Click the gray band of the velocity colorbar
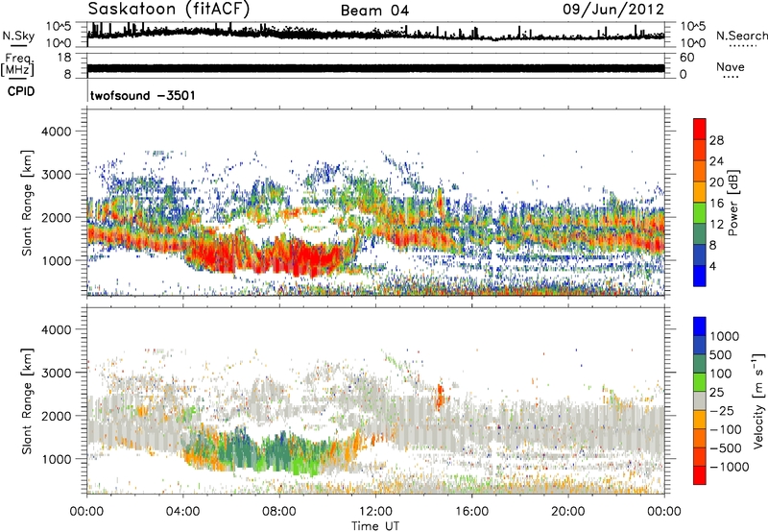Viewport: 768px width, 532px height. [x=700, y=401]
